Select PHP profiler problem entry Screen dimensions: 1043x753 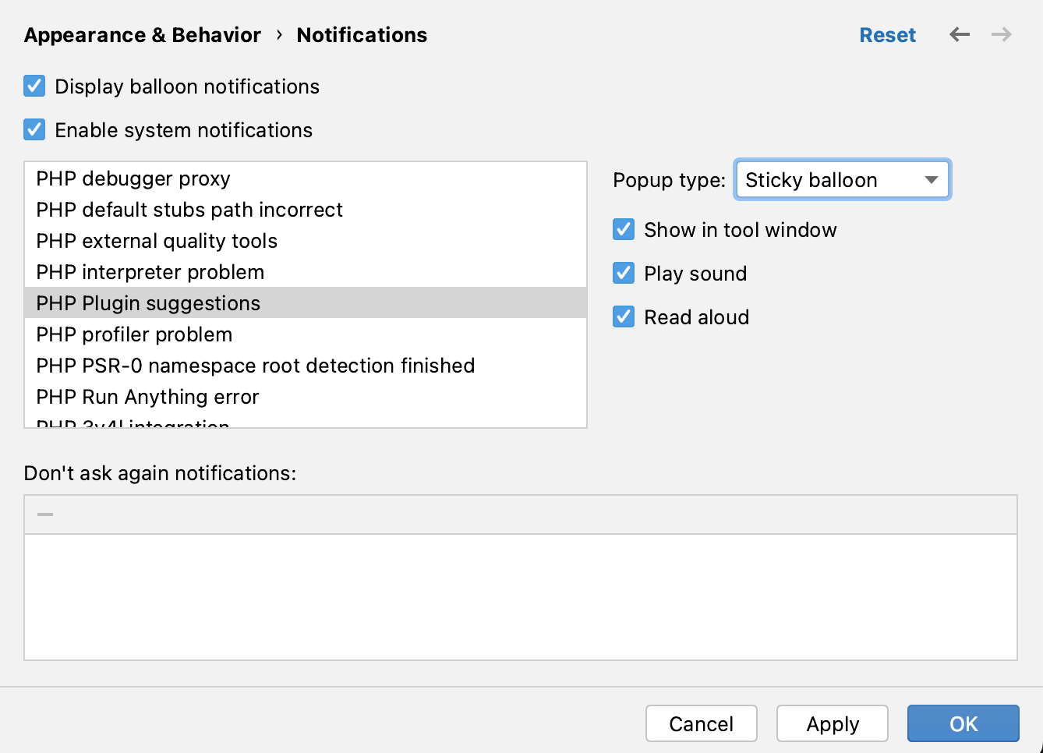(x=134, y=334)
